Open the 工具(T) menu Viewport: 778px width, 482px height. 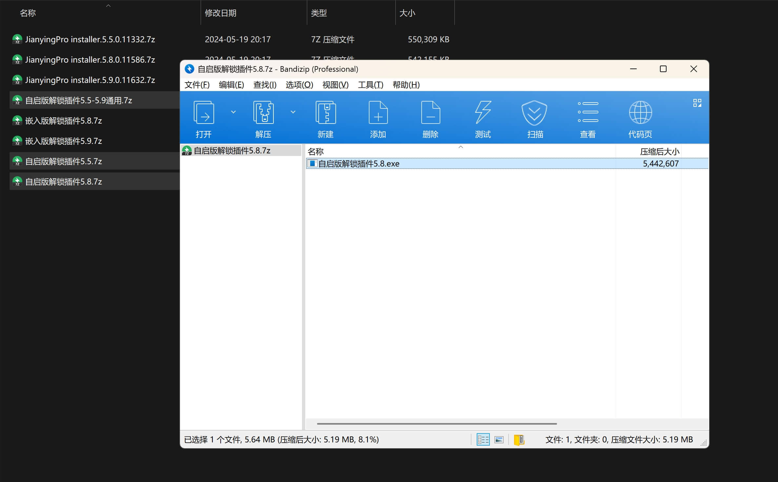[370, 85]
